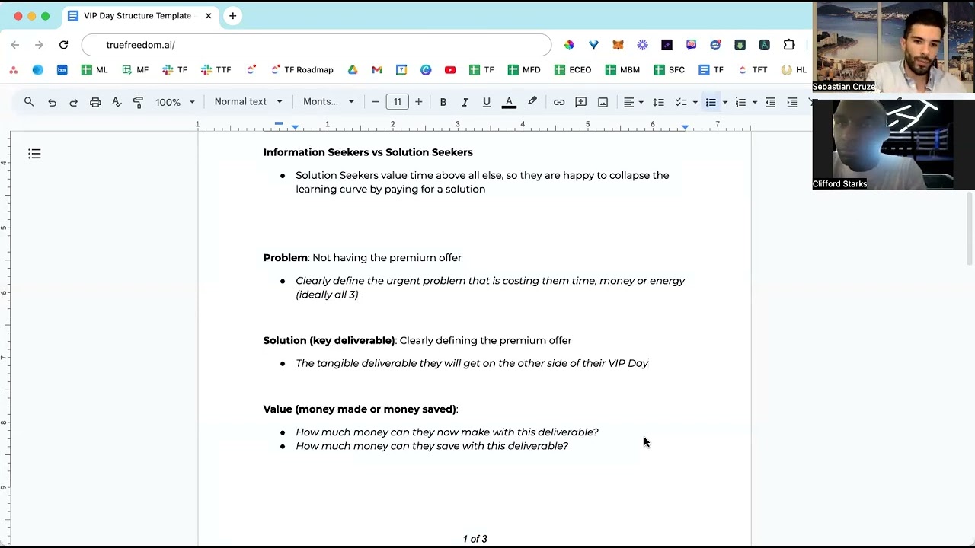Viewport: 975px width, 548px height.
Task: Close the VIP Day Structure Template tab
Action: [x=208, y=16]
